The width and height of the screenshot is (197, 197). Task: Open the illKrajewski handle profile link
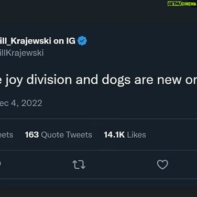point(21,53)
